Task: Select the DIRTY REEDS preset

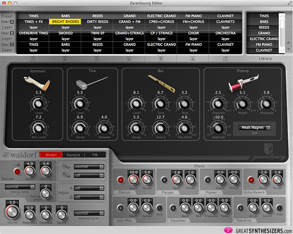Action: tap(98, 21)
